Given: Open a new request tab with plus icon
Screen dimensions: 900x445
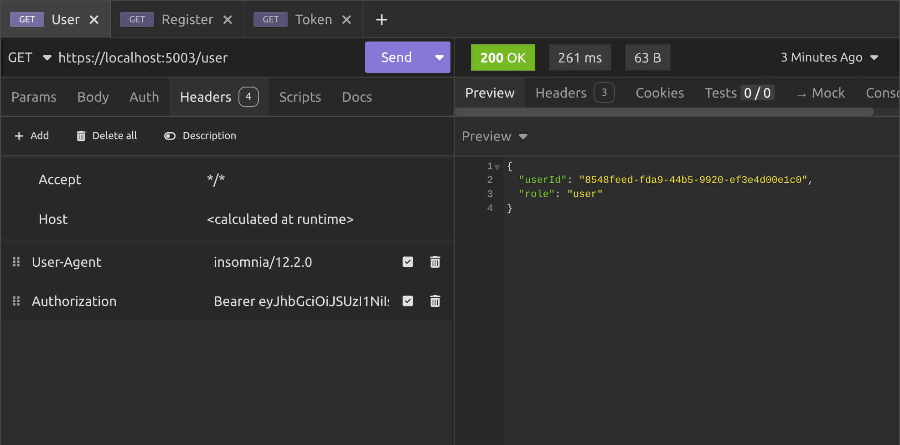Looking at the screenshot, I should point(381,20).
